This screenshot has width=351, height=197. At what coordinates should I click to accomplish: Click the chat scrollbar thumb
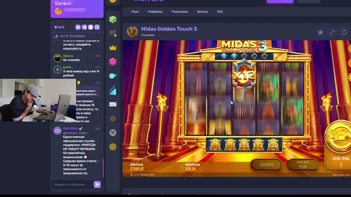(x=103, y=167)
